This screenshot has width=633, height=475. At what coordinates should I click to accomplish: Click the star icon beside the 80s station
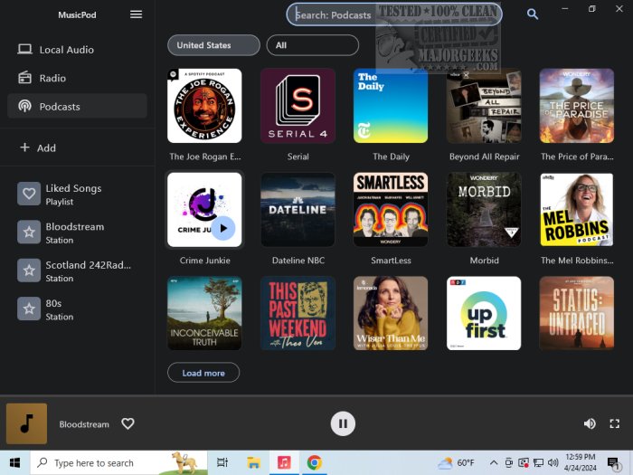29,309
